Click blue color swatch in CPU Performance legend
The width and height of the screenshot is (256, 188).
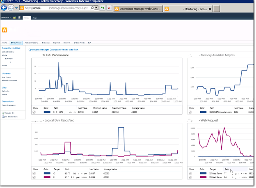(x=47, y=112)
